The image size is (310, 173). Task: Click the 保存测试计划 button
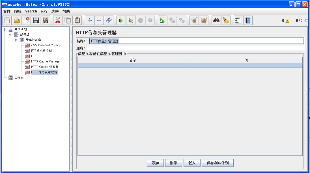pos(218,163)
